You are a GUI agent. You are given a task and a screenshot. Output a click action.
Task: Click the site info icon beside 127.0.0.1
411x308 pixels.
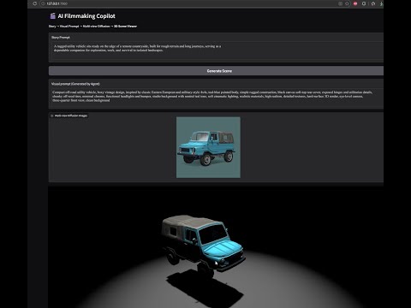43,3
